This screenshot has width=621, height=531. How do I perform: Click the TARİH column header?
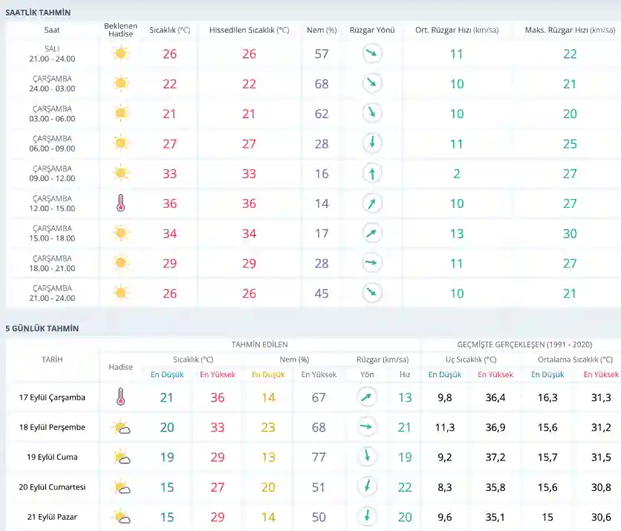coord(52,359)
